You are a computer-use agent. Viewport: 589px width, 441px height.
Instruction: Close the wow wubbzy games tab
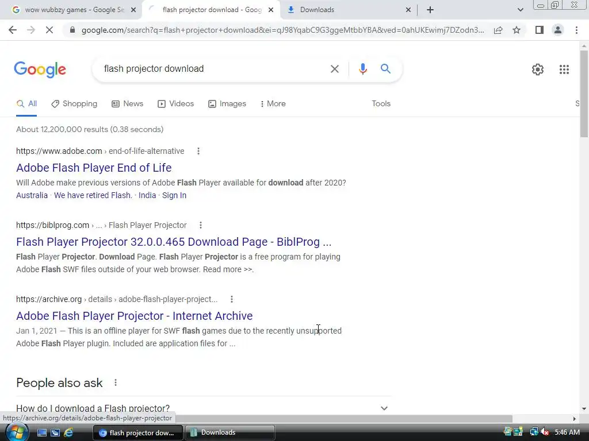point(133,10)
